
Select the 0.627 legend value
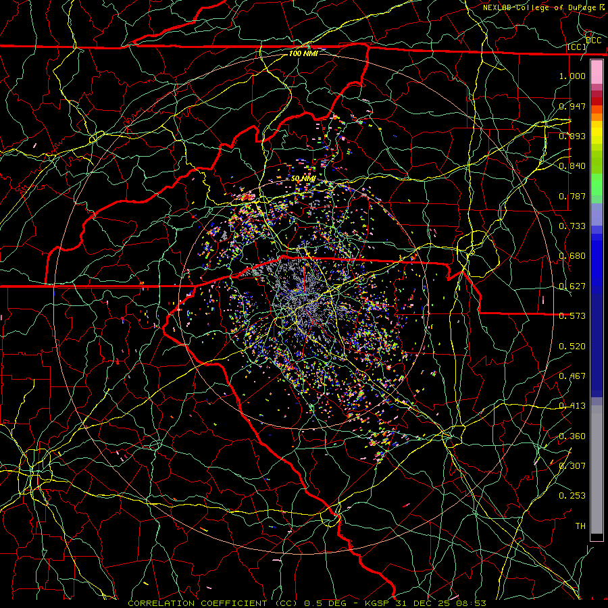pos(572,286)
